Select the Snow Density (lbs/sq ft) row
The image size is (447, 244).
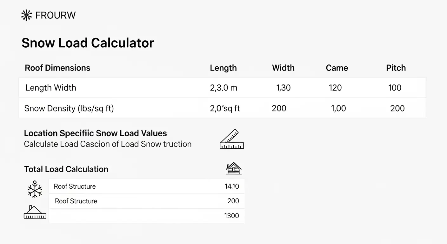coord(69,108)
